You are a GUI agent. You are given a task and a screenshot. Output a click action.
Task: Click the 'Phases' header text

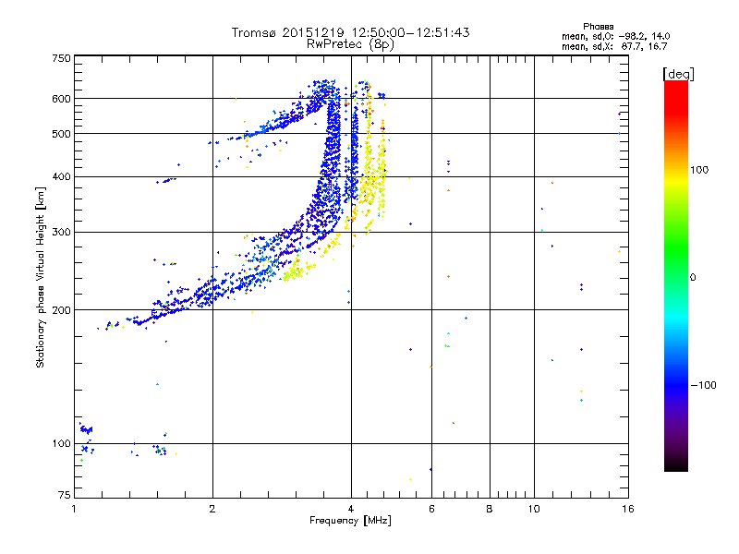pos(598,27)
